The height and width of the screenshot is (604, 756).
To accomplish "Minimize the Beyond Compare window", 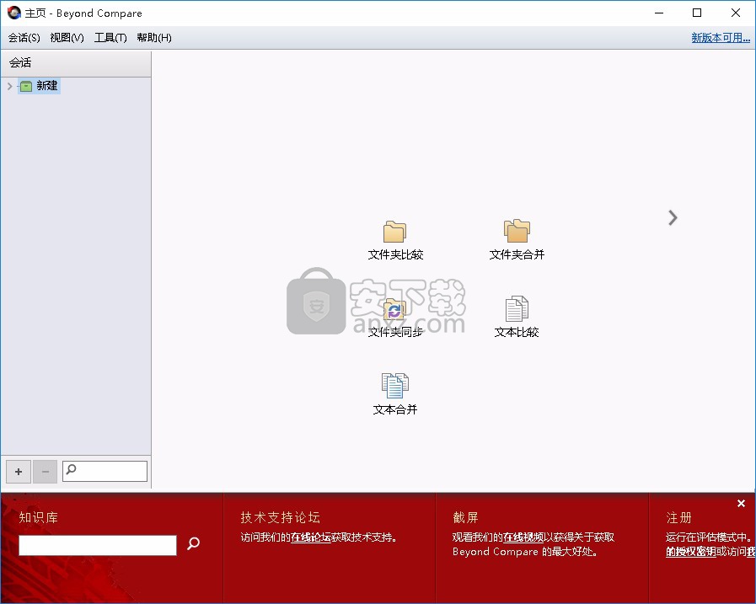I will pos(659,13).
